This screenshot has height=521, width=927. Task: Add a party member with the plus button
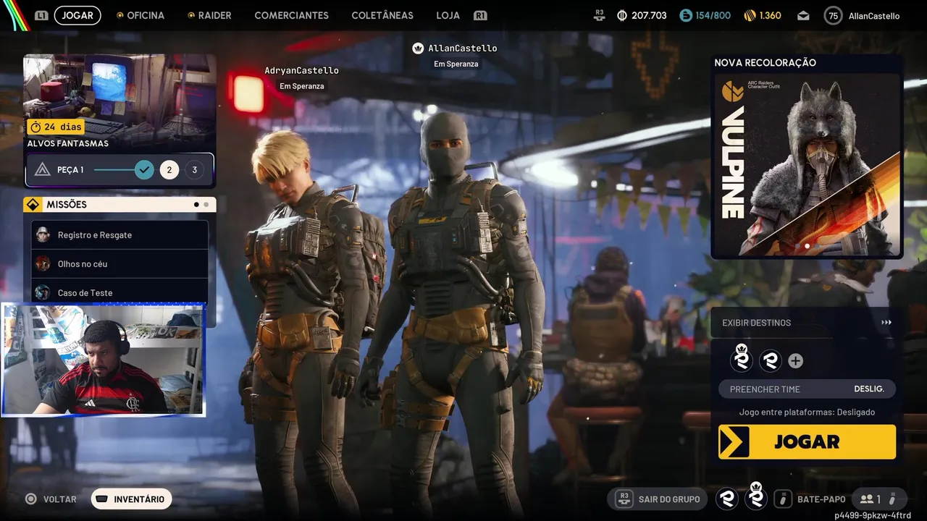click(795, 360)
